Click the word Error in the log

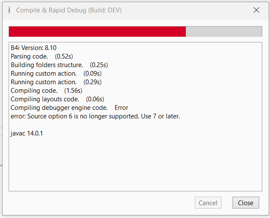tap(121, 108)
